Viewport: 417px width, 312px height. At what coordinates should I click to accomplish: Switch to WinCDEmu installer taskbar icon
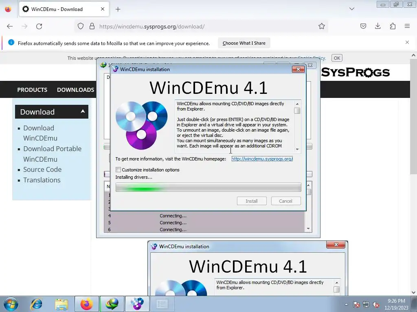click(x=137, y=304)
